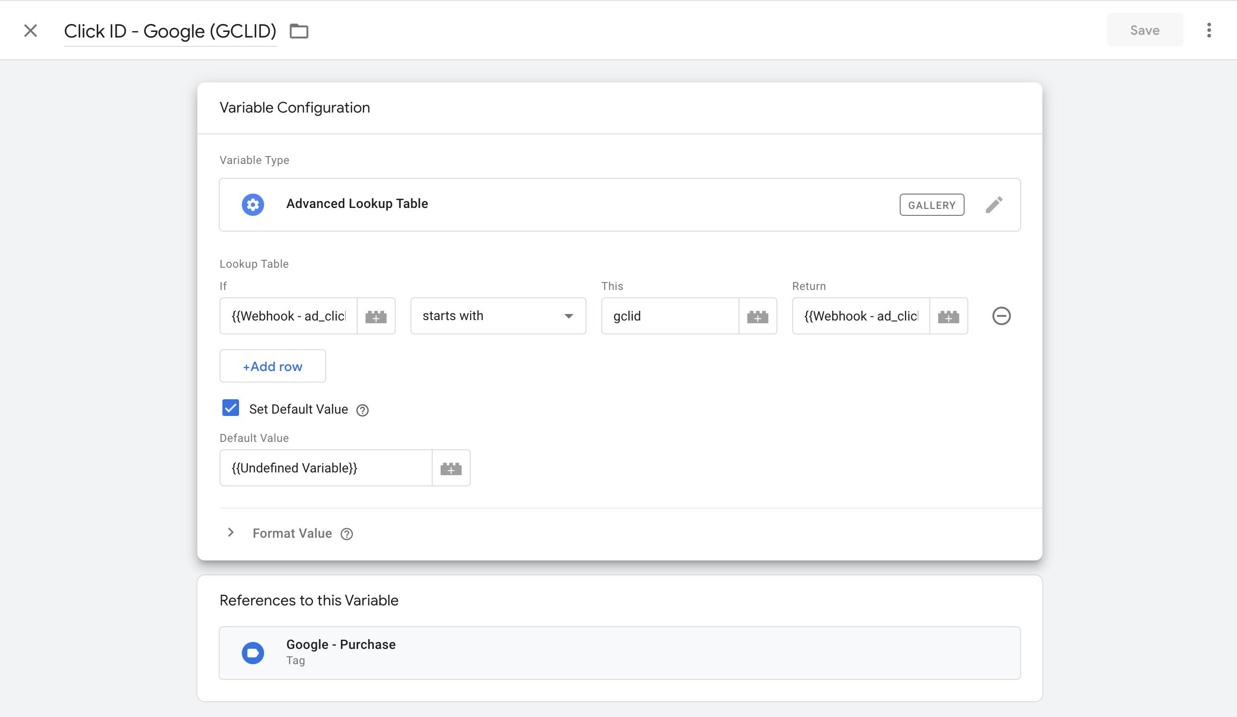Click the Advanced Lookup Table type label
Viewport: 1237px width, 717px height.
click(x=357, y=204)
